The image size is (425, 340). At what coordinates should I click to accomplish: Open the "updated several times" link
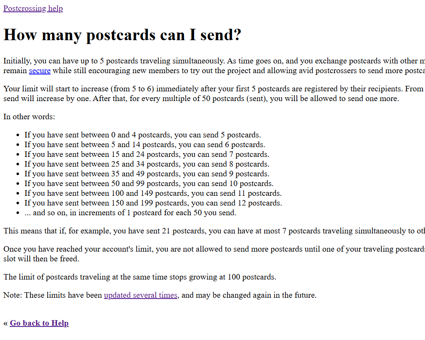coord(140,295)
